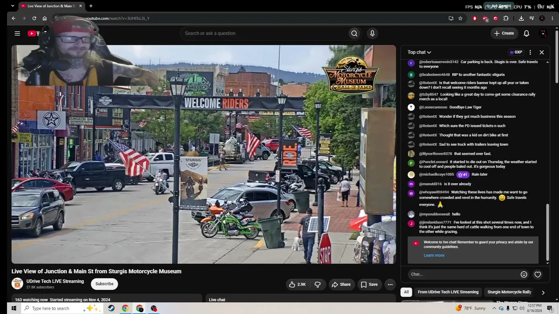
Task: Select the From UDrive Tech LIVE Streaming chip
Action: click(x=448, y=292)
